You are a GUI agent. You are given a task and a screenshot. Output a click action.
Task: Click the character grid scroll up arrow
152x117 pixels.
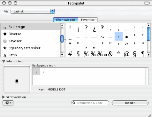pos(148,25)
